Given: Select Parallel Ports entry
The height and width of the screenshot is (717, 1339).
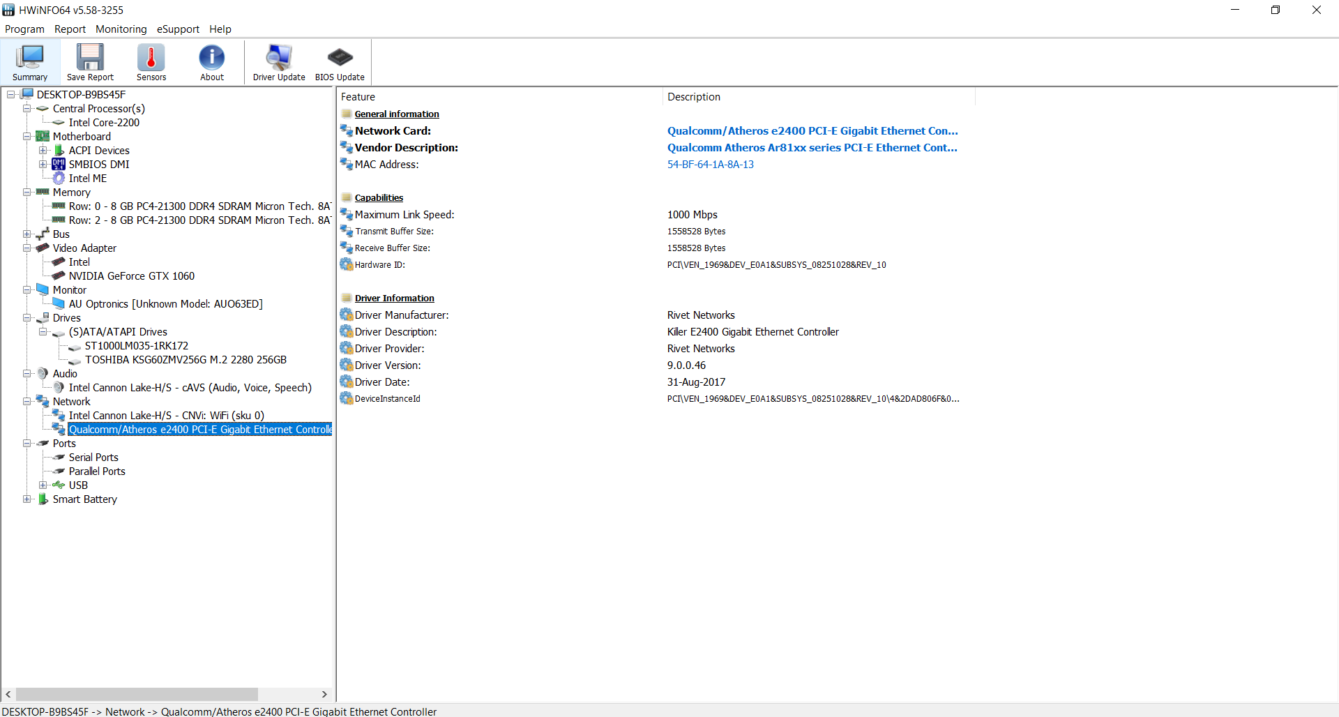Looking at the screenshot, I should (97, 471).
